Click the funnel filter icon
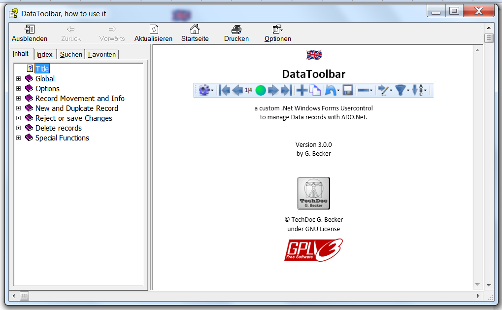502x310 pixels. (x=401, y=90)
